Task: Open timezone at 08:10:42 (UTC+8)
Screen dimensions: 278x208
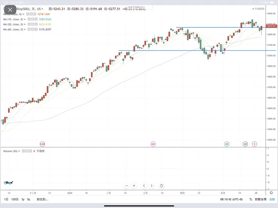Action: click(231, 199)
